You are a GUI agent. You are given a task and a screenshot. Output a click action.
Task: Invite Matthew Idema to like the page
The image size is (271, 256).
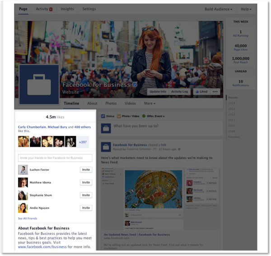(x=86, y=182)
